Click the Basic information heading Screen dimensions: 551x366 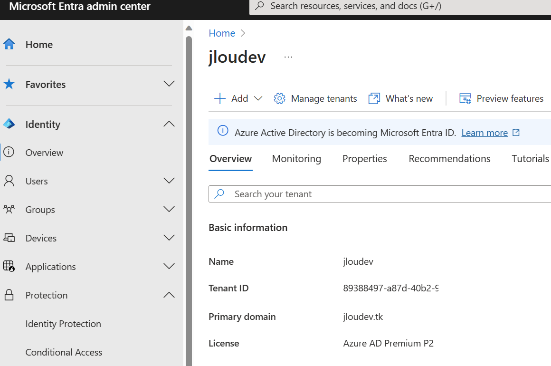248,228
